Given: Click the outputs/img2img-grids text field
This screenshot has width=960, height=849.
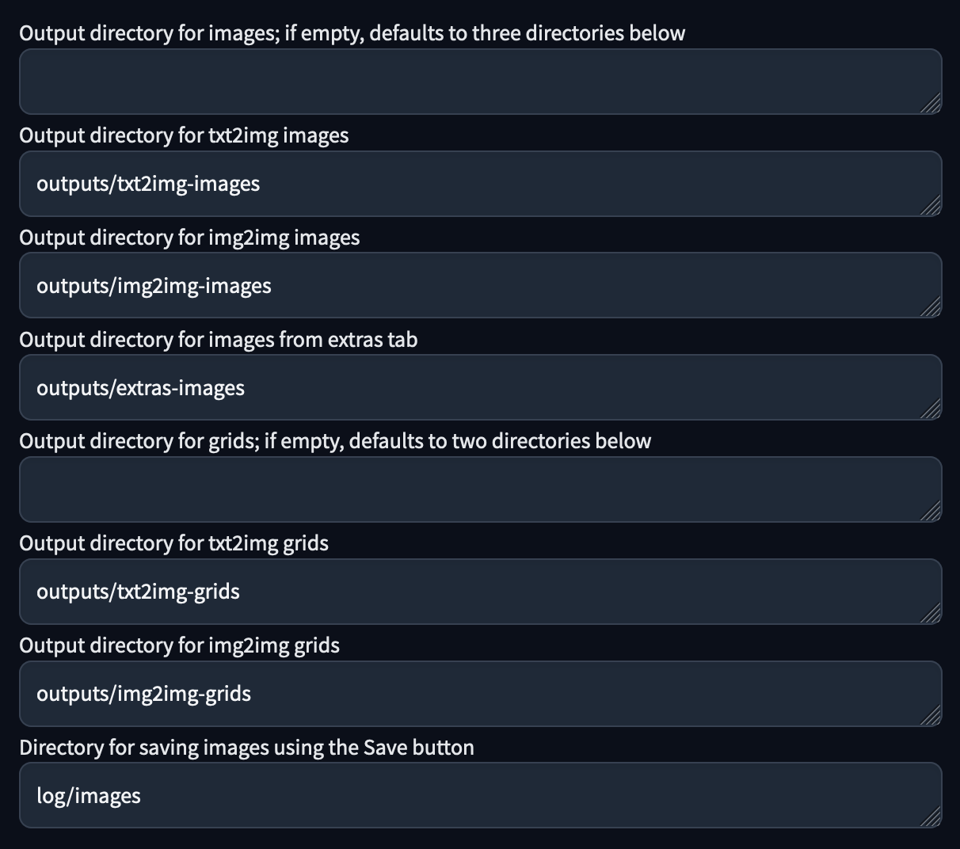Looking at the screenshot, I should (x=480, y=694).
